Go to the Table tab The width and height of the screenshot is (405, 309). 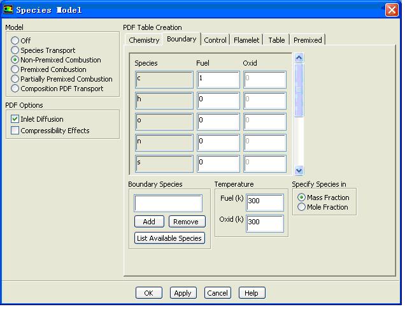coord(276,40)
